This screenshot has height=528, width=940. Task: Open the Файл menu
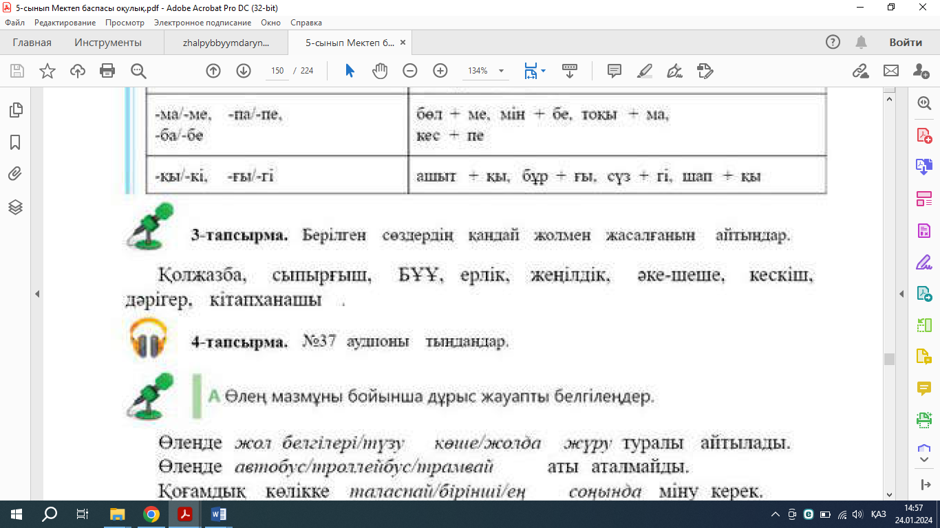pos(14,23)
